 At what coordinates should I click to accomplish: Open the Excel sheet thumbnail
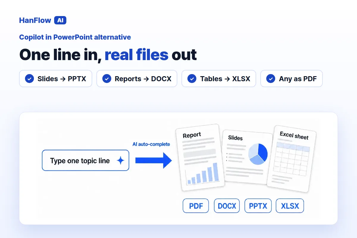click(x=292, y=159)
